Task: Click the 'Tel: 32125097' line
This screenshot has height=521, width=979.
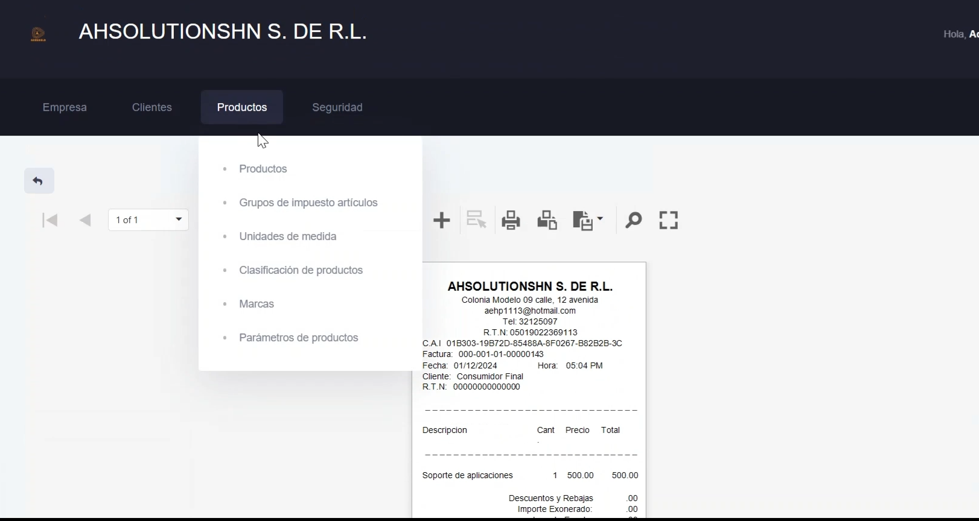Action: pyautogui.click(x=530, y=321)
